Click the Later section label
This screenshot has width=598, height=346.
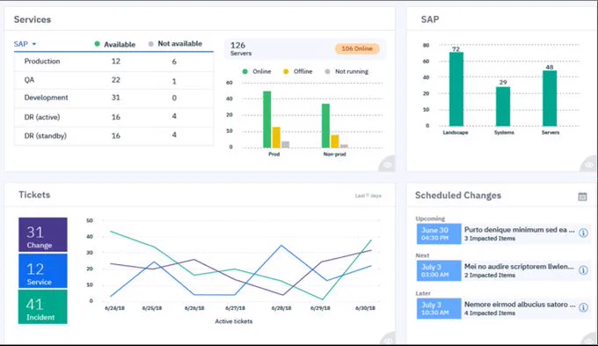point(423,293)
